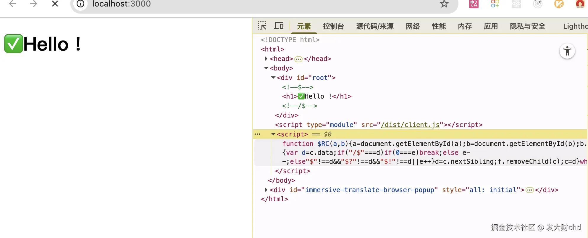Expand the head element node
The height and width of the screenshot is (238, 588).
(266, 59)
